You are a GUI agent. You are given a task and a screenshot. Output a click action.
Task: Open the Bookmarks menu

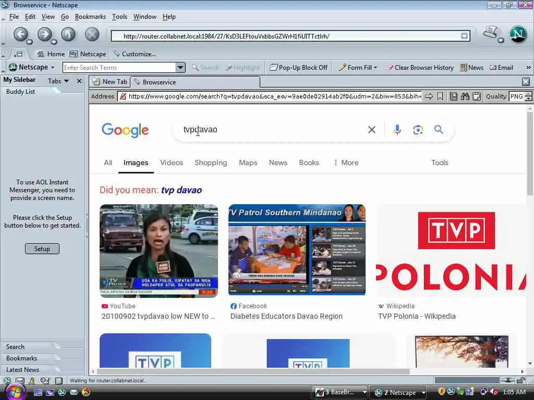90,17
